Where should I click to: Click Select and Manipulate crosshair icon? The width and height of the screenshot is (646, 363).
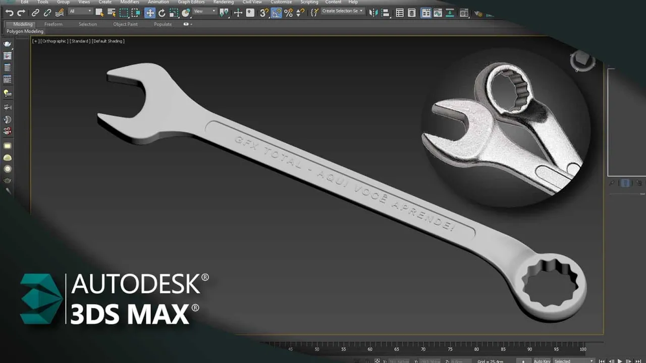point(238,13)
